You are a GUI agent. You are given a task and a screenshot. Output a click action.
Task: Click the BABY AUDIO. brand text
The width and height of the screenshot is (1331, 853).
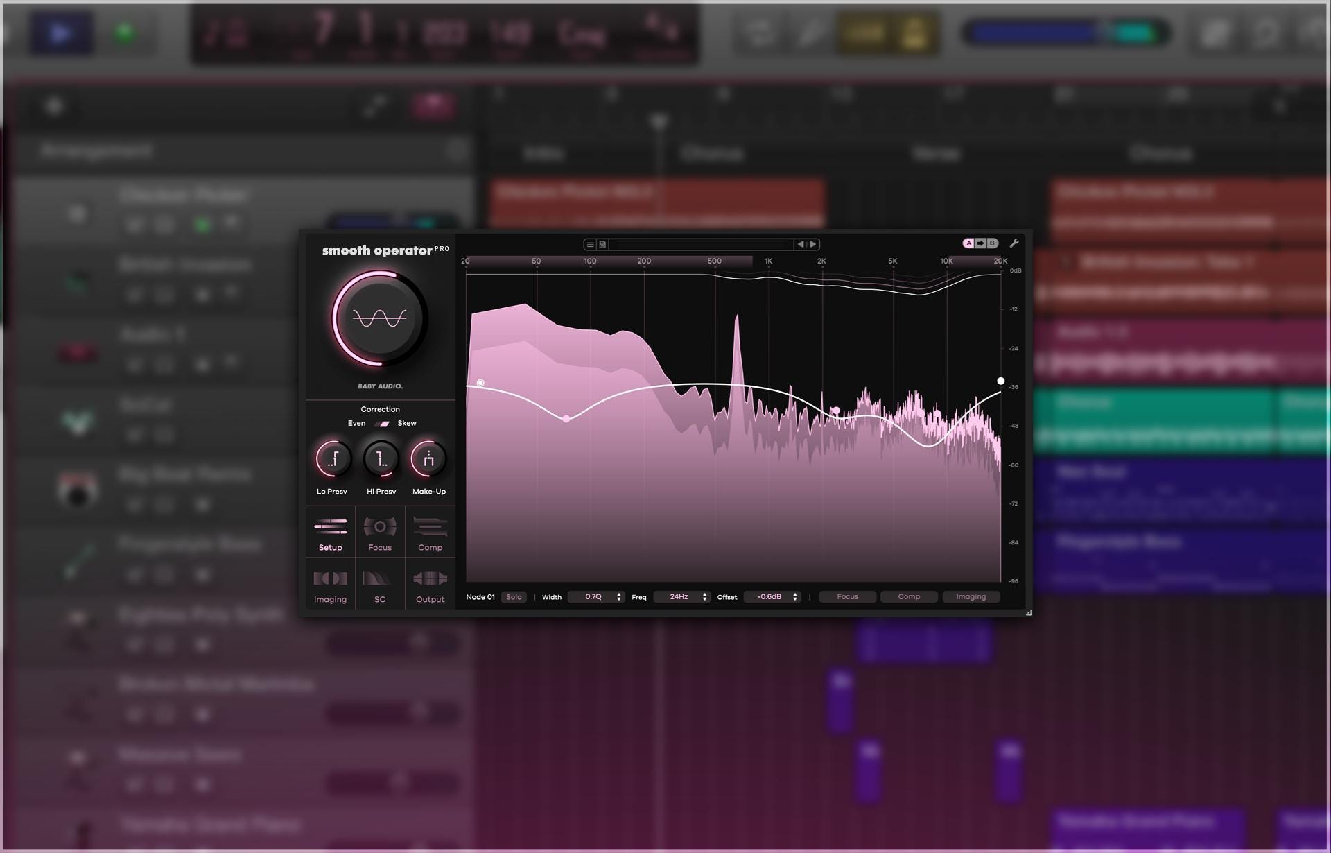pyautogui.click(x=380, y=386)
